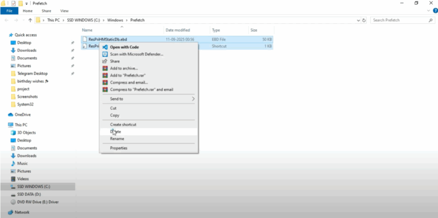Expand the Send to submenu arrow
This screenshot has height=218, width=438.
(x=193, y=99)
